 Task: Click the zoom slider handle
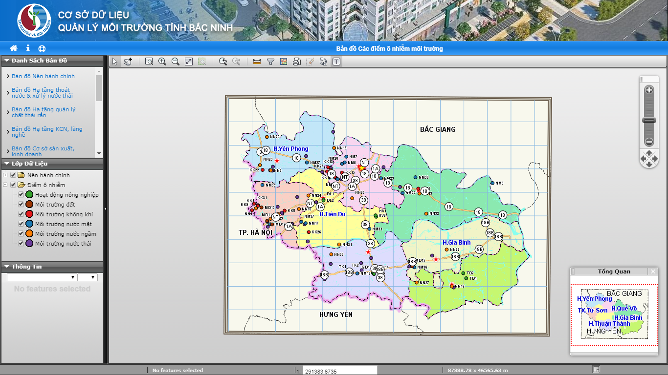[649, 120]
